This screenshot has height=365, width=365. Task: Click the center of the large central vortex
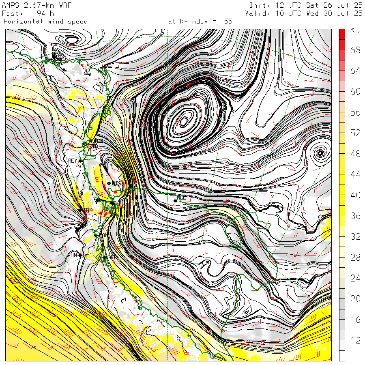[x=184, y=121]
